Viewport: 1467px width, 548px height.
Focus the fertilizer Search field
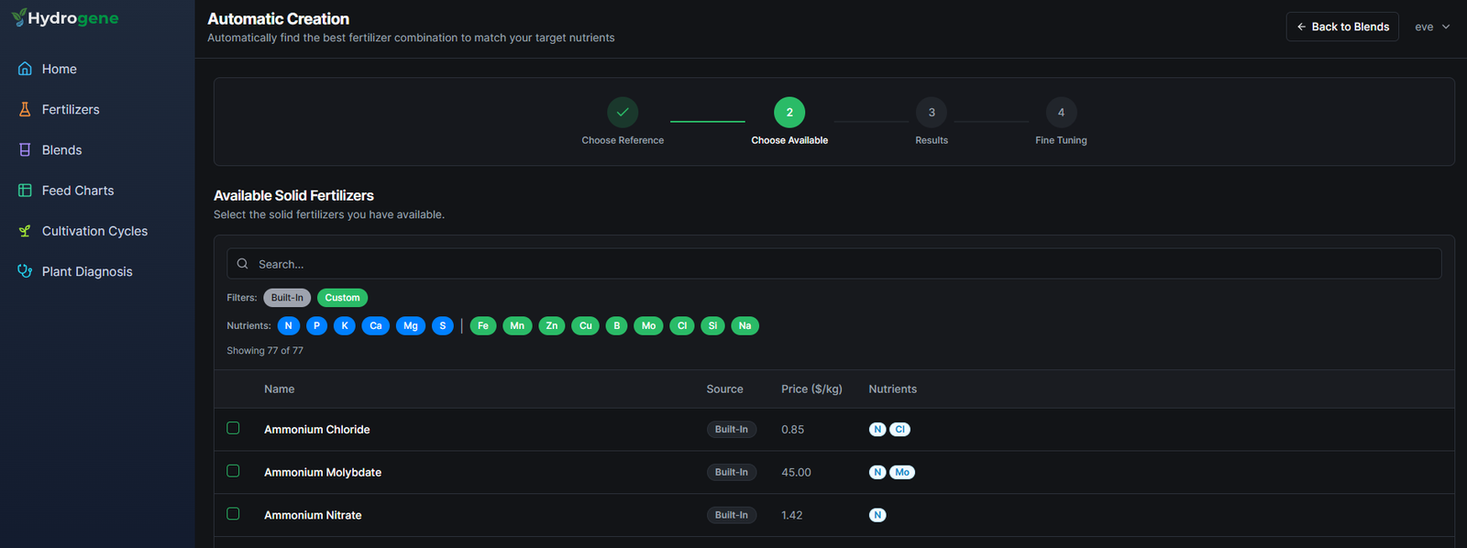pyautogui.click(x=834, y=264)
